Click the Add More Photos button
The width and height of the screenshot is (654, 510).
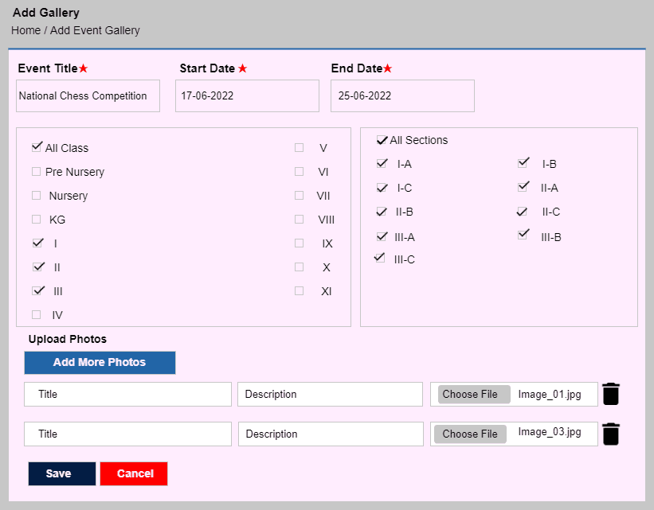click(100, 363)
